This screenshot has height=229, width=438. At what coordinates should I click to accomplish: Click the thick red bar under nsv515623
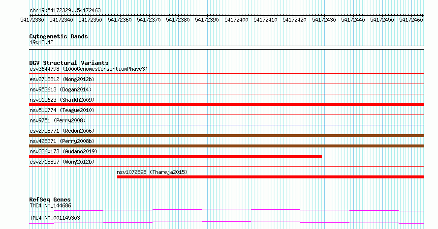pyautogui.click(x=226, y=105)
